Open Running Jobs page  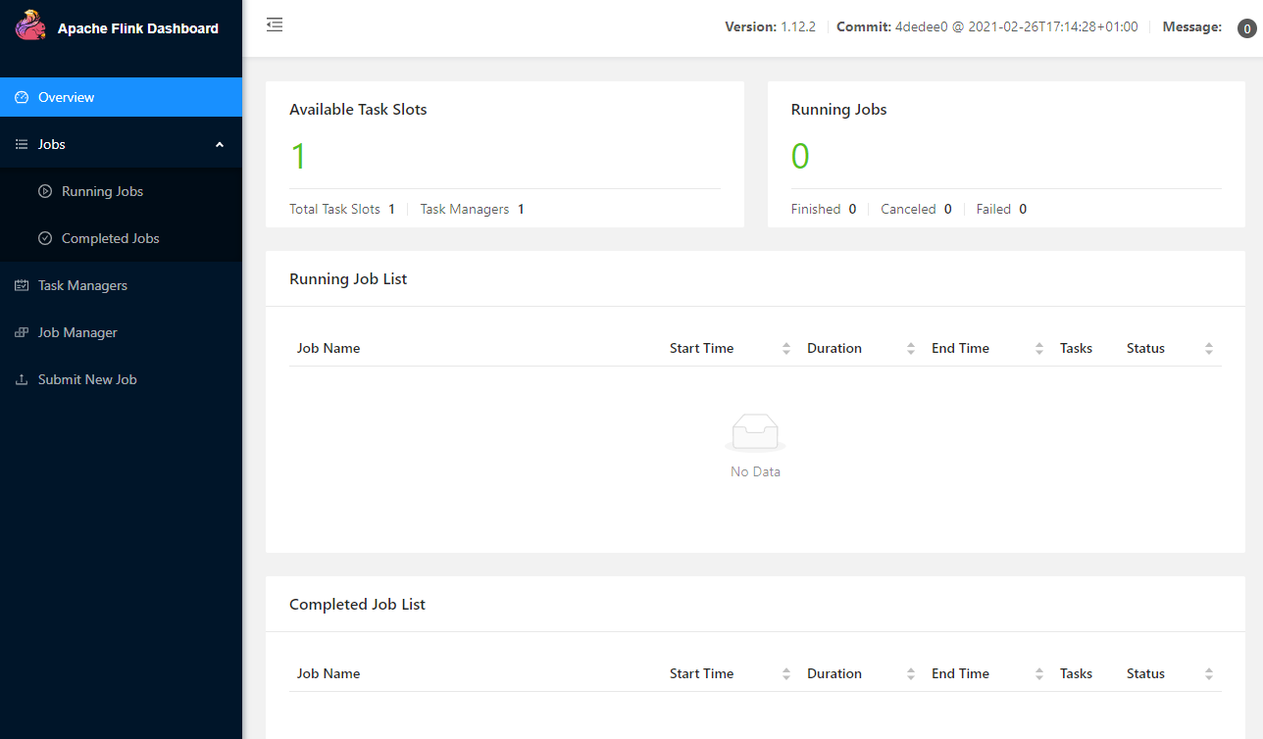tap(121, 191)
